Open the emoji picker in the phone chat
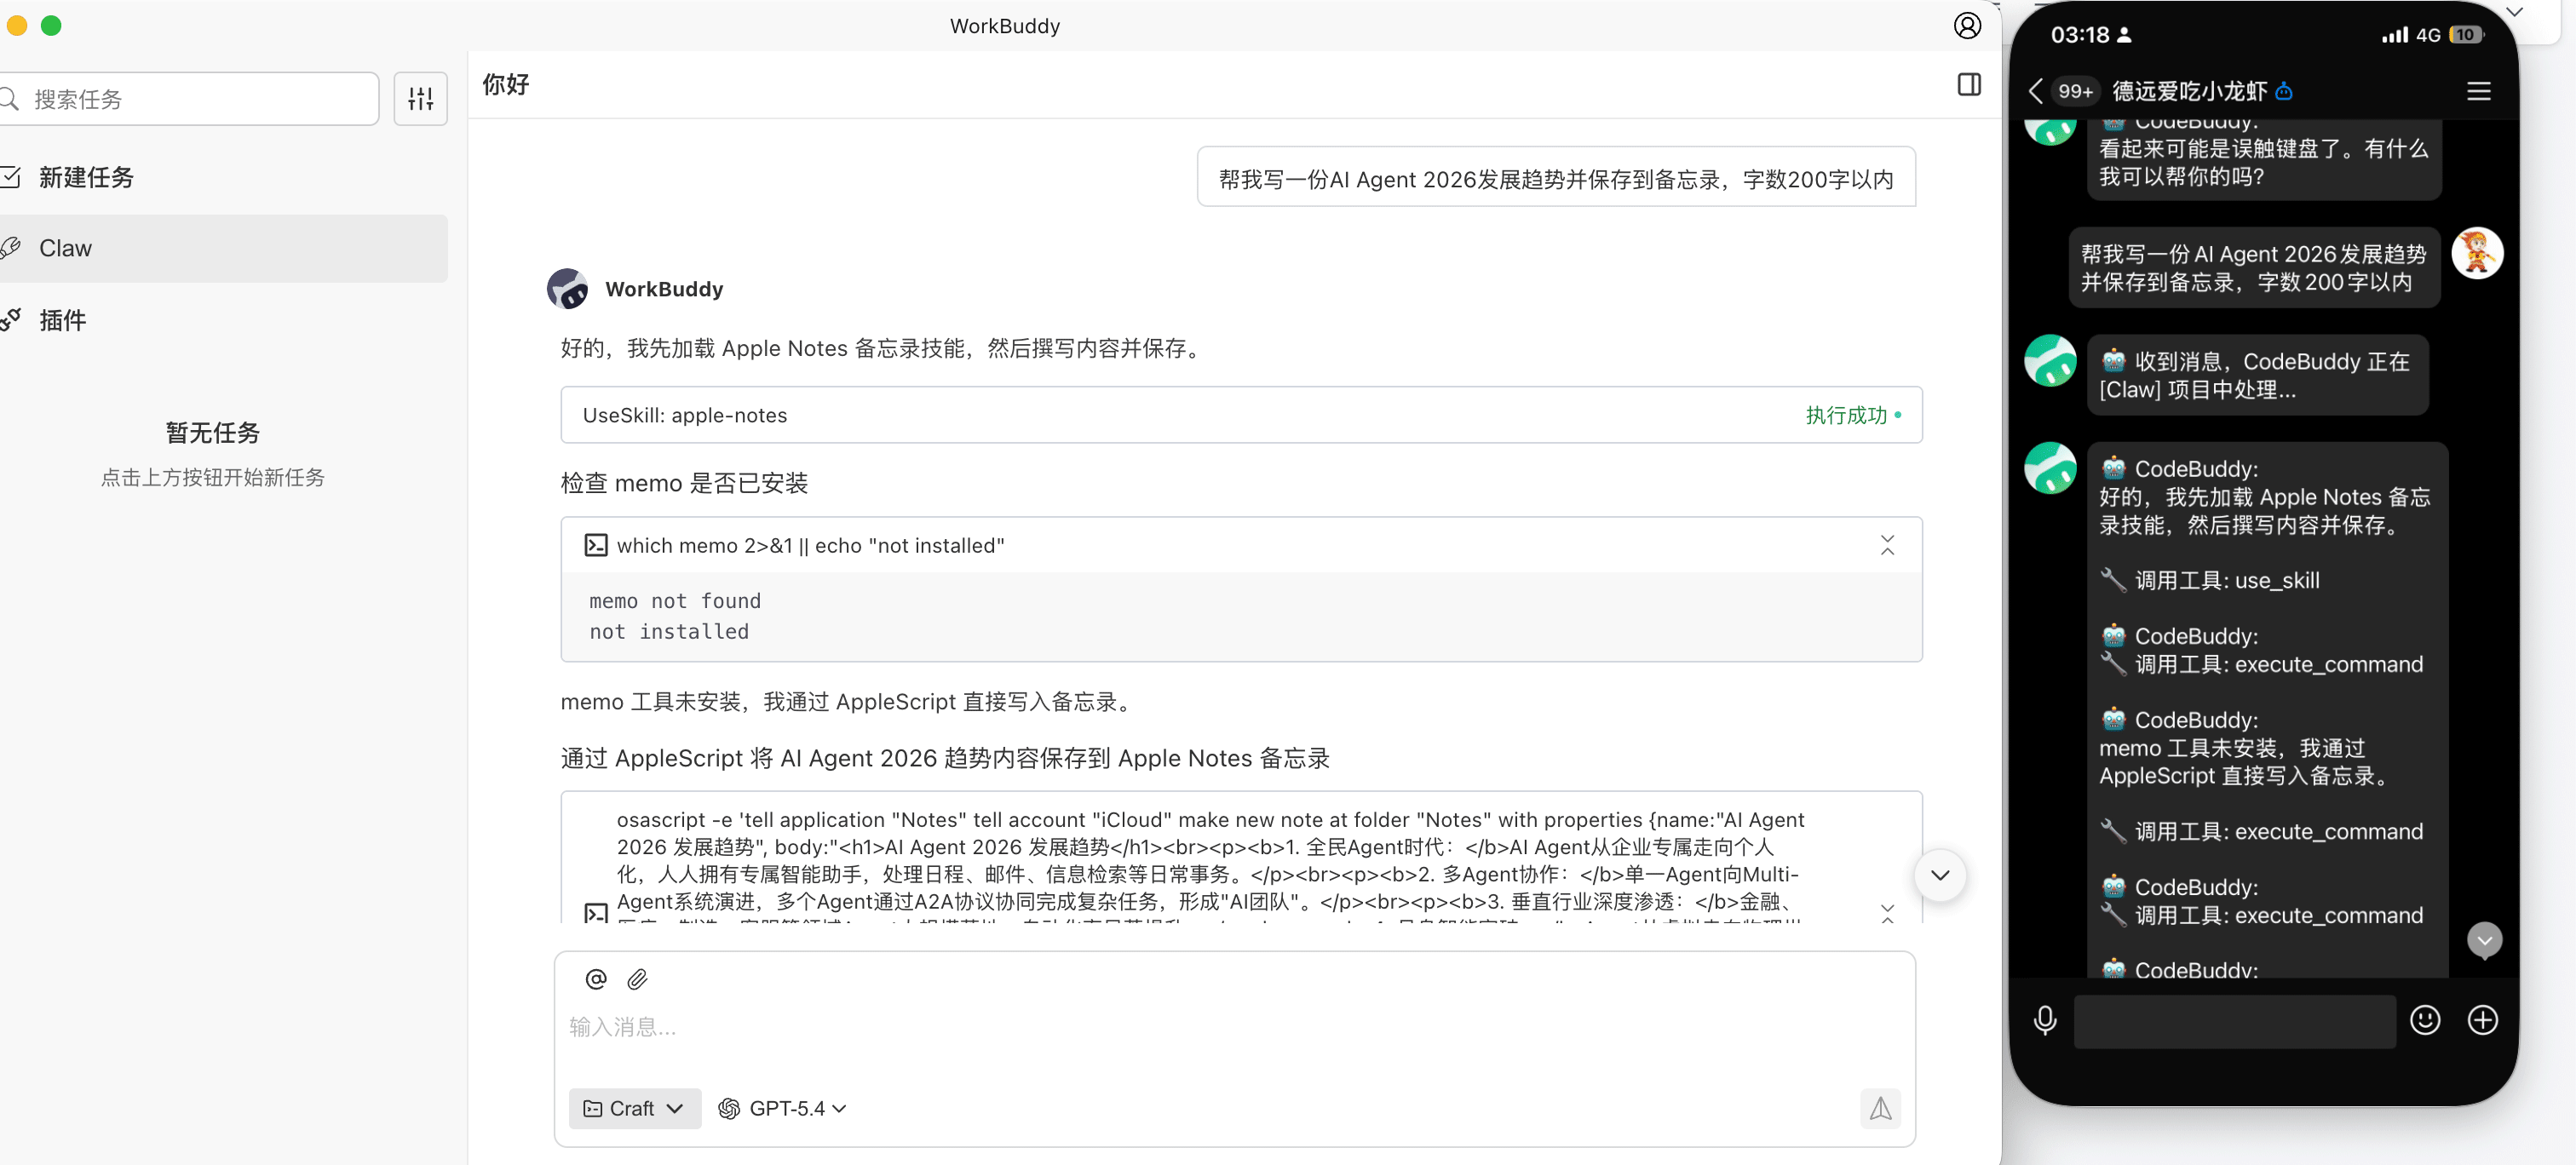 point(2425,1020)
